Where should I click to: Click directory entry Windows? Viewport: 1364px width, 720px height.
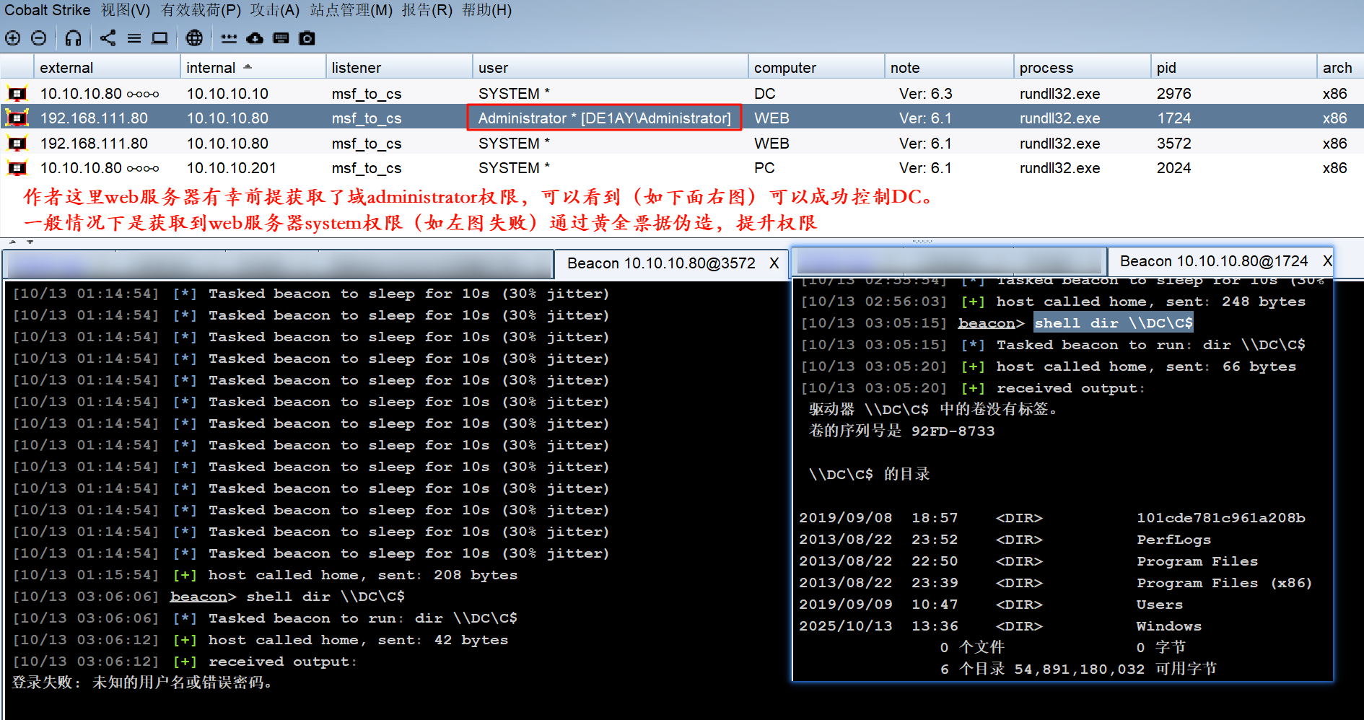point(1169,626)
